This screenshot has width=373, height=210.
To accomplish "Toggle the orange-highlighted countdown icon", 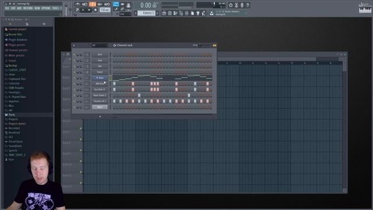I will tap(92, 4).
